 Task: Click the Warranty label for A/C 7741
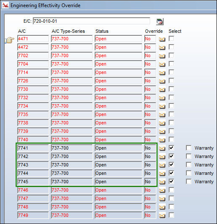coord(204,148)
